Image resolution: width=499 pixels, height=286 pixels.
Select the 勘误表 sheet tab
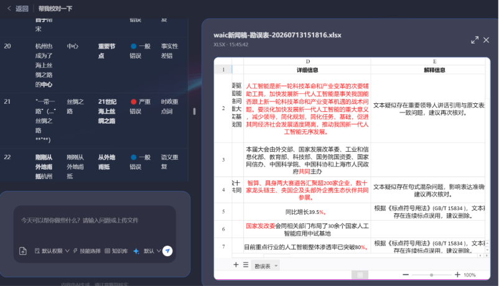pos(263,266)
